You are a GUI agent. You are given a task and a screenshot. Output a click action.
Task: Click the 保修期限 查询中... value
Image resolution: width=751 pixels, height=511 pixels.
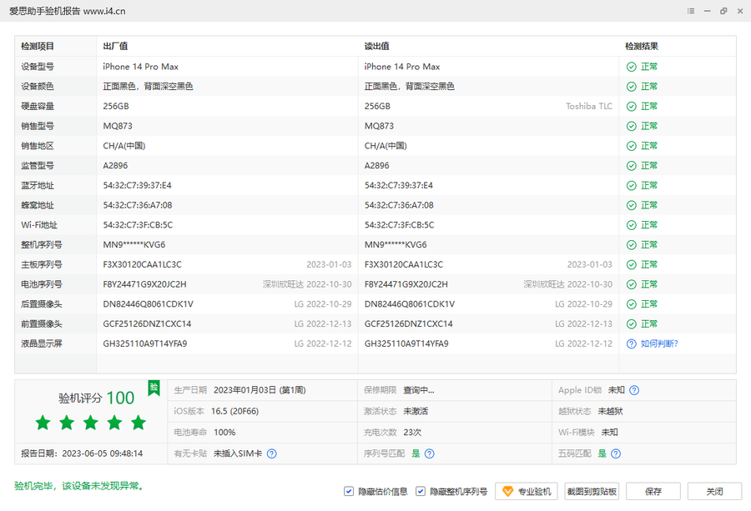[419, 390]
